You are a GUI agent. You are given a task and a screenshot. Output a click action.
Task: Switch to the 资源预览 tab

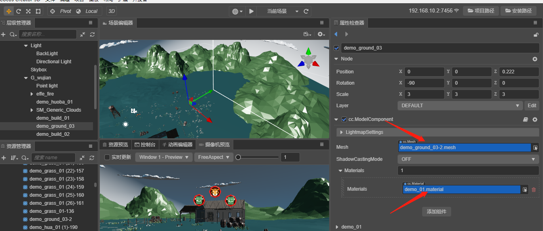(x=115, y=145)
